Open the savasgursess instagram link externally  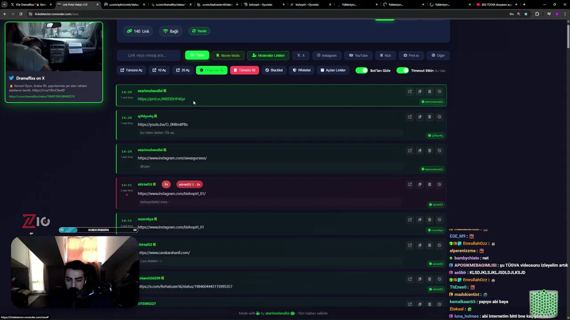point(410,151)
